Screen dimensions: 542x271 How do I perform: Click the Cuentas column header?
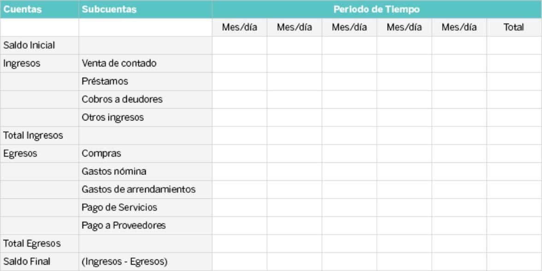coord(23,9)
